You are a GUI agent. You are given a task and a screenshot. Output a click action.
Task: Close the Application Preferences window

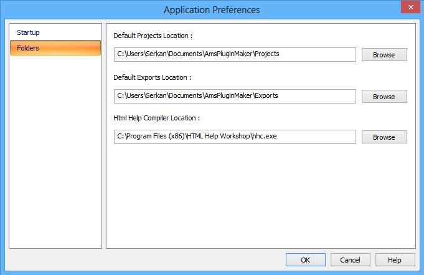pos(410,7)
